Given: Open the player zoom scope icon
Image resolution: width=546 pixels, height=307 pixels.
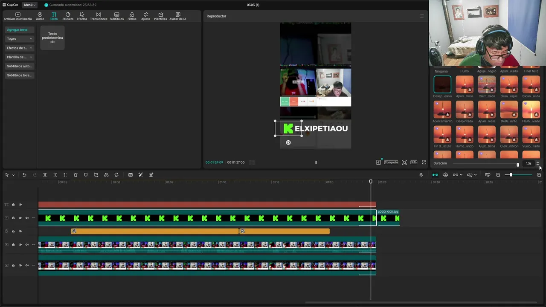Looking at the screenshot, I should (x=404, y=162).
